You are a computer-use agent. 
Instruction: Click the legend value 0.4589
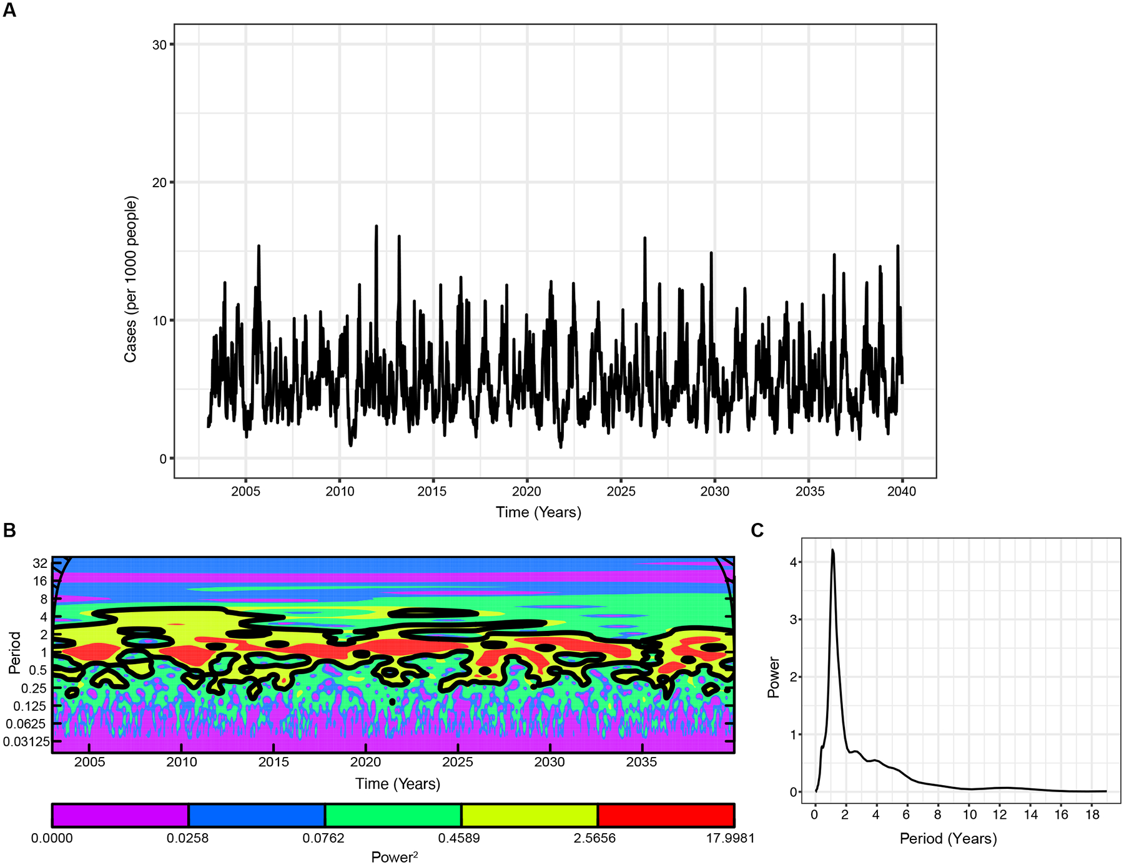click(x=459, y=838)
